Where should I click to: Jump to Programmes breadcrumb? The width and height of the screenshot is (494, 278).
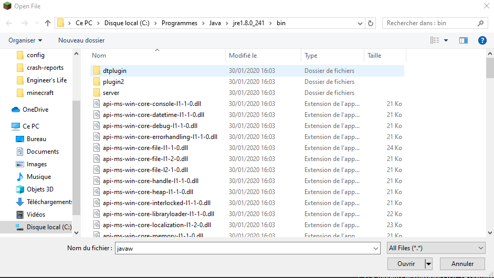179,23
